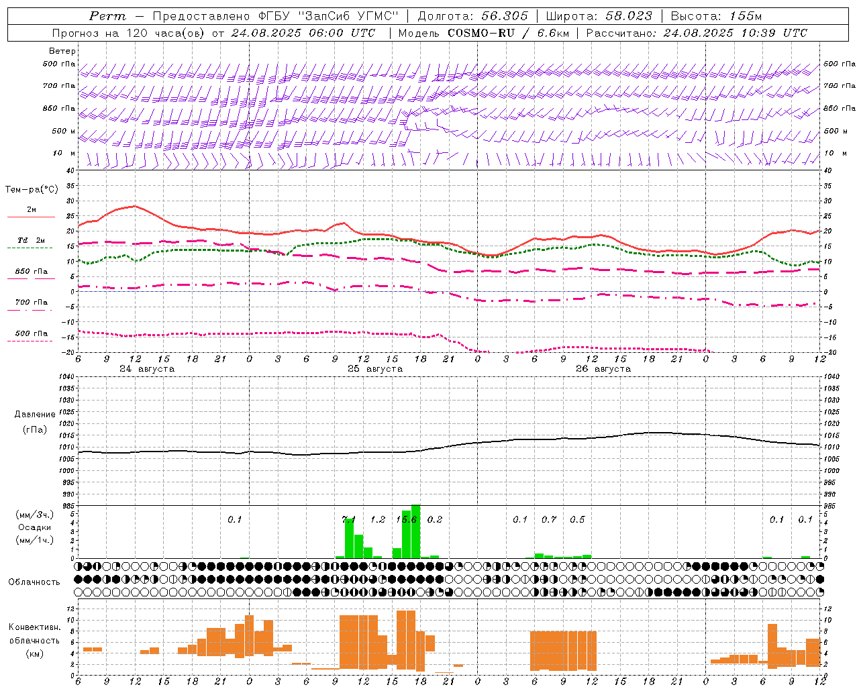Click the "0.5" precipitation total value
The width and height of the screenshot is (859, 687).
pyautogui.click(x=577, y=520)
